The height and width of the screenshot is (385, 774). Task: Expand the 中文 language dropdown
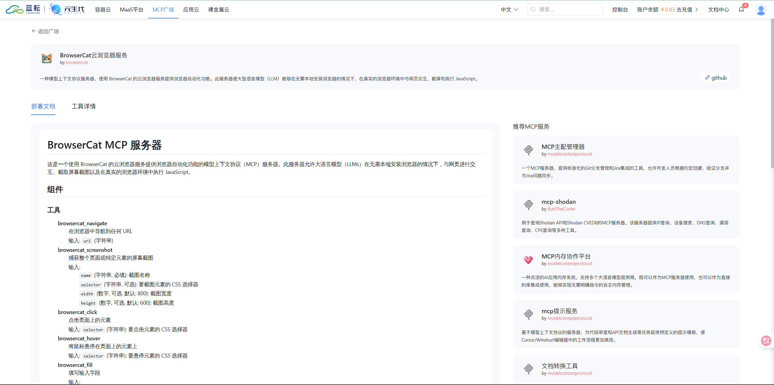click(509, 9)
